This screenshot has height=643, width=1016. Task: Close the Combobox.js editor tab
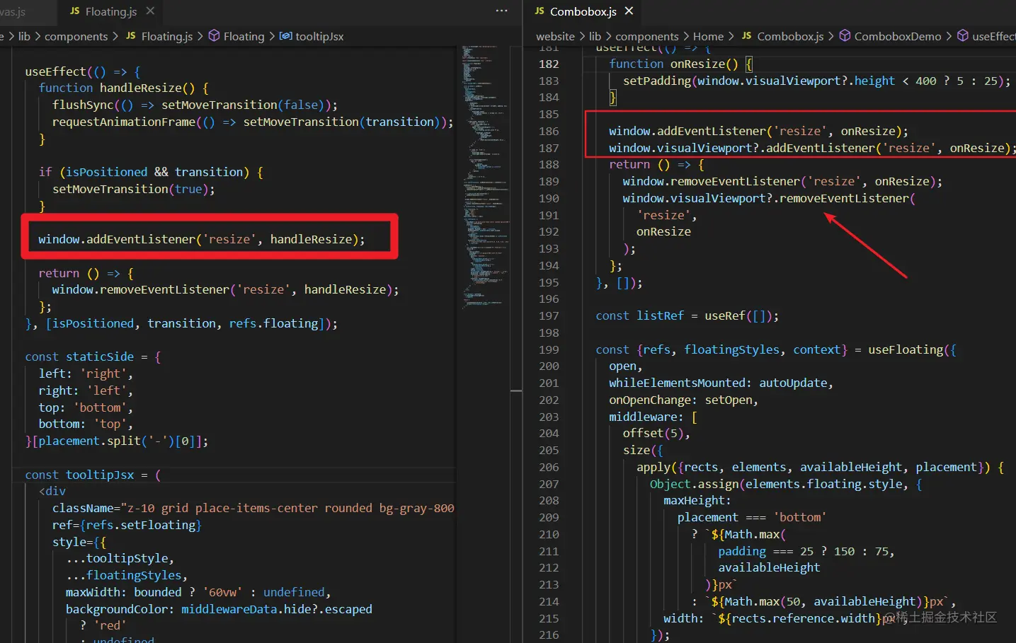tap(629, 11)
